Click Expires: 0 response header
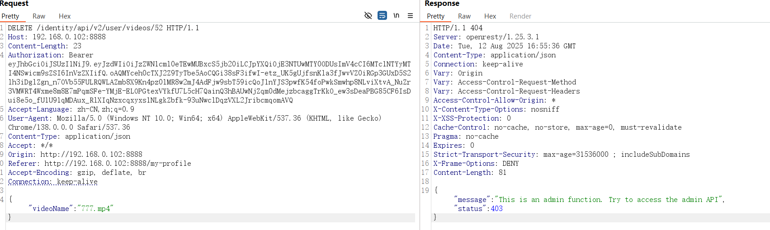 pos(454,146)
